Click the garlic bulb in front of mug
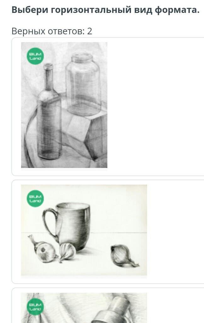204x323 pixels. [x=67, y=252]
